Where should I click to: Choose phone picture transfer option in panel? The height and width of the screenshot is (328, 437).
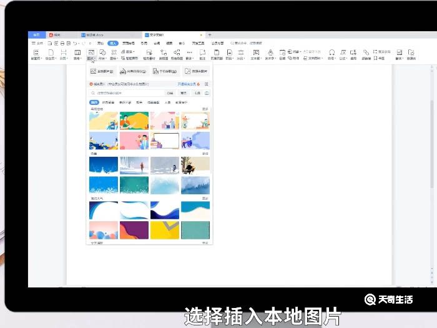(165, 71)
